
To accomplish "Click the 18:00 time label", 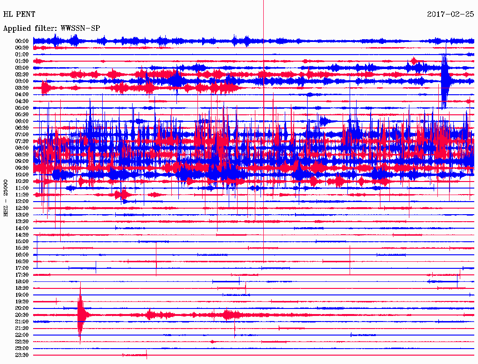I will point(22,282).
